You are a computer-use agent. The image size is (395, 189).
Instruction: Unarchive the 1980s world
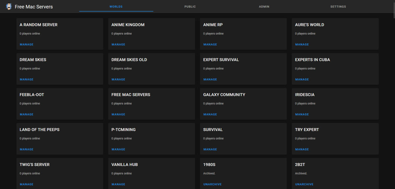pyautogui.click(x=212, y=184)
